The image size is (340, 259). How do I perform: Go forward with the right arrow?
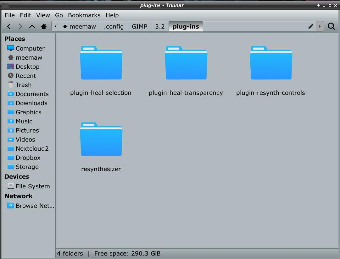20,26
